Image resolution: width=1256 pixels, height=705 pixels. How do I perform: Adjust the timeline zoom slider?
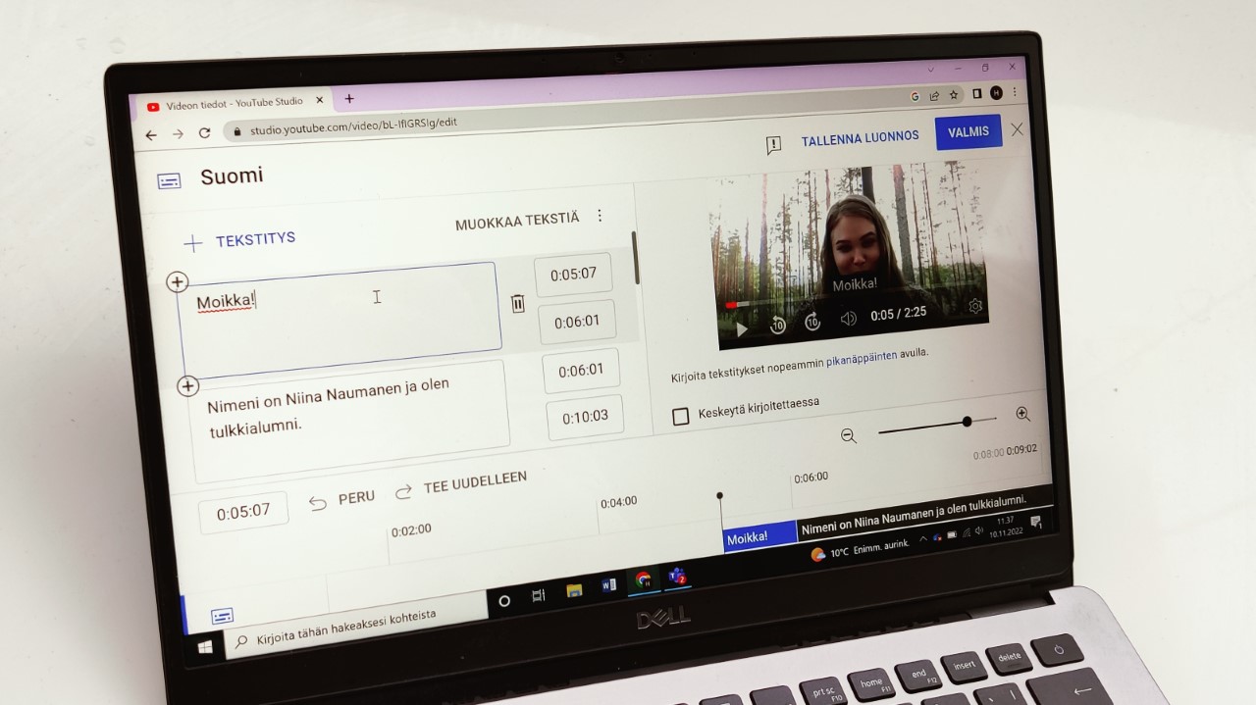coord(967,422)
